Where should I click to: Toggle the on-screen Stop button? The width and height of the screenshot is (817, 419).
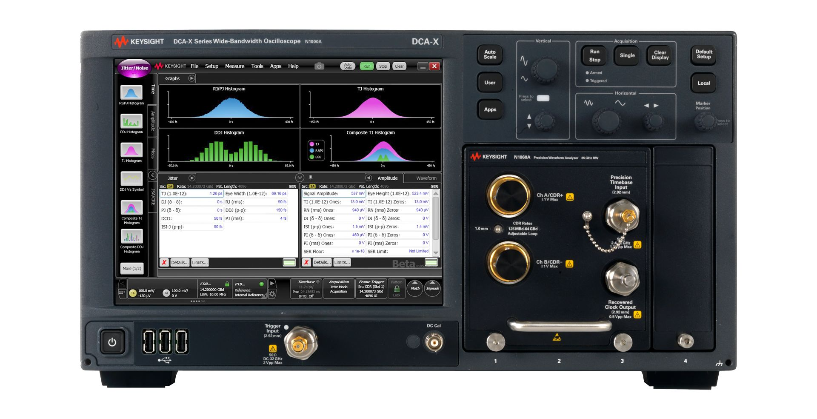(383, 66)
